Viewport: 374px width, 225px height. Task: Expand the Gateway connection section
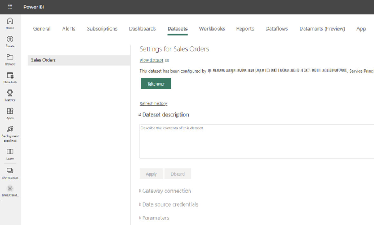tap(165, 191)
